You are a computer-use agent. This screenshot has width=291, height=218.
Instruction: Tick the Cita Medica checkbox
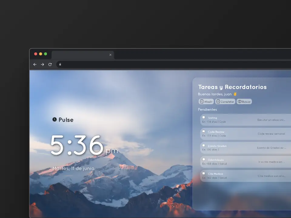click(x=204, y=173)
